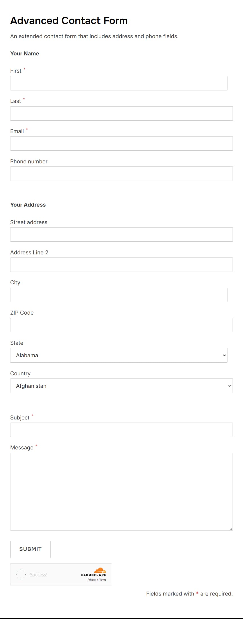Click the Phone number input field

(121, 174)
